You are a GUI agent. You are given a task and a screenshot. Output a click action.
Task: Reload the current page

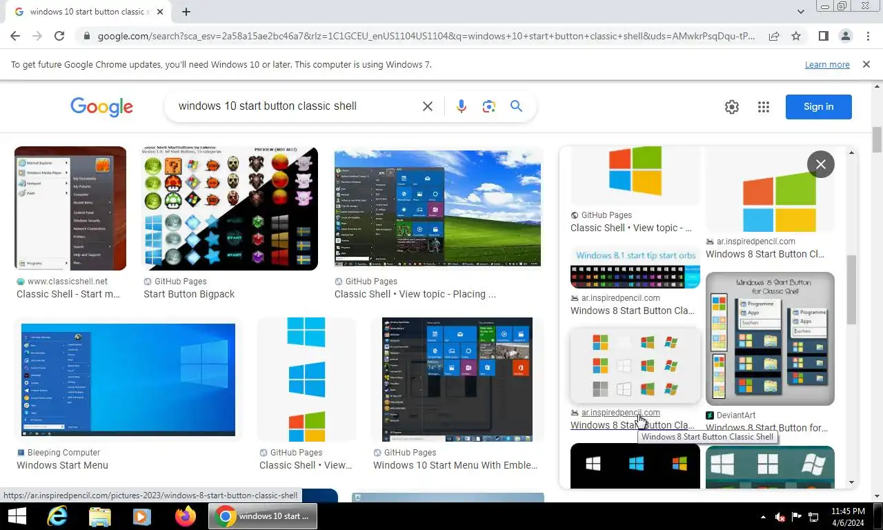59,36
